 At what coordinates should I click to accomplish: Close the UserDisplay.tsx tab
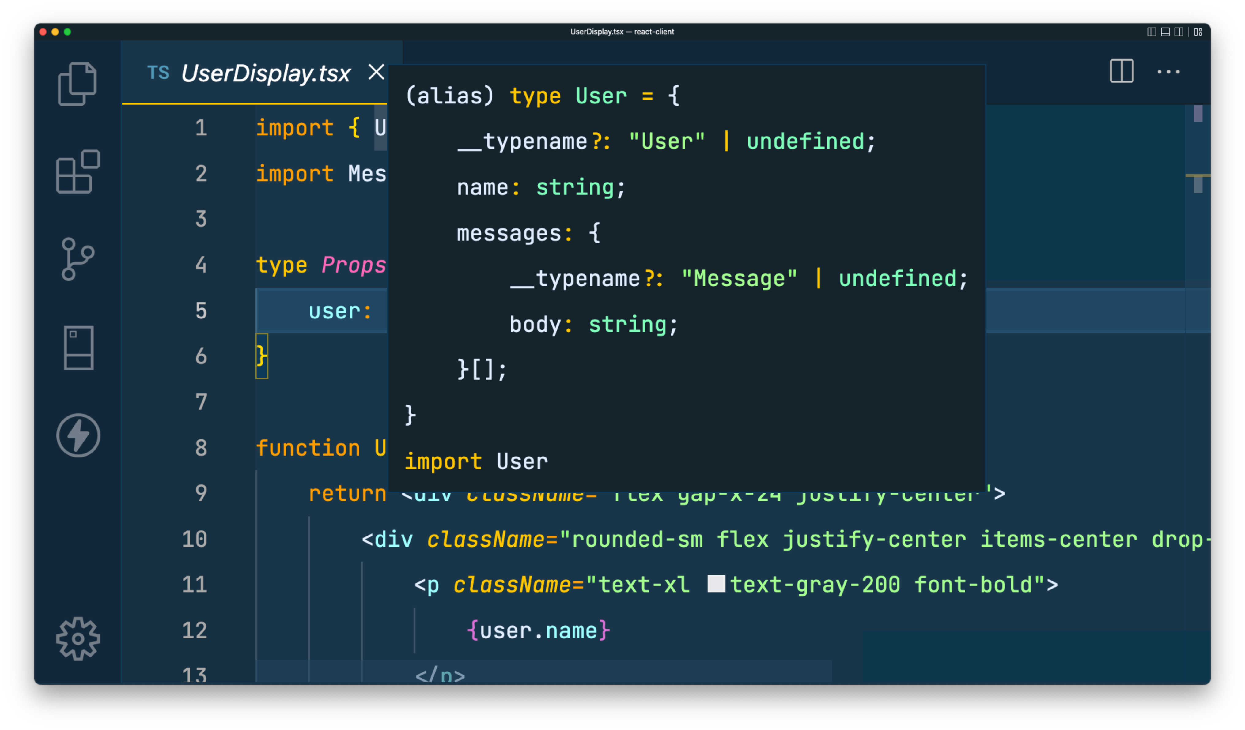pos(376,72)
